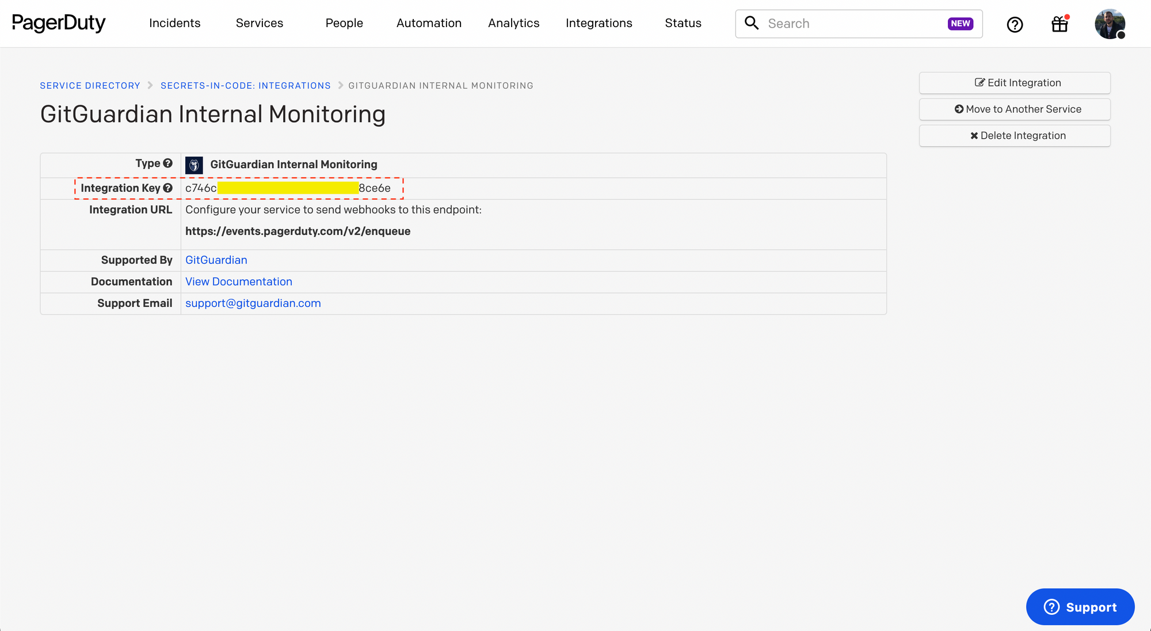Click the gift/new feature icon

click(x=1058, y=23)
